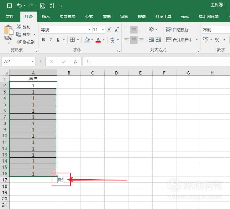
Task: Click the 粘贴 paste clipboard icon
Action: [x=8, y=30]
